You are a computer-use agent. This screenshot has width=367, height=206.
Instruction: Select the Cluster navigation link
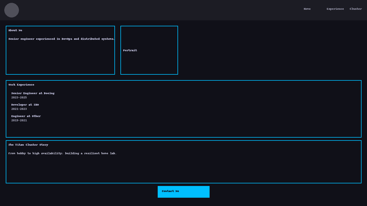356,9
